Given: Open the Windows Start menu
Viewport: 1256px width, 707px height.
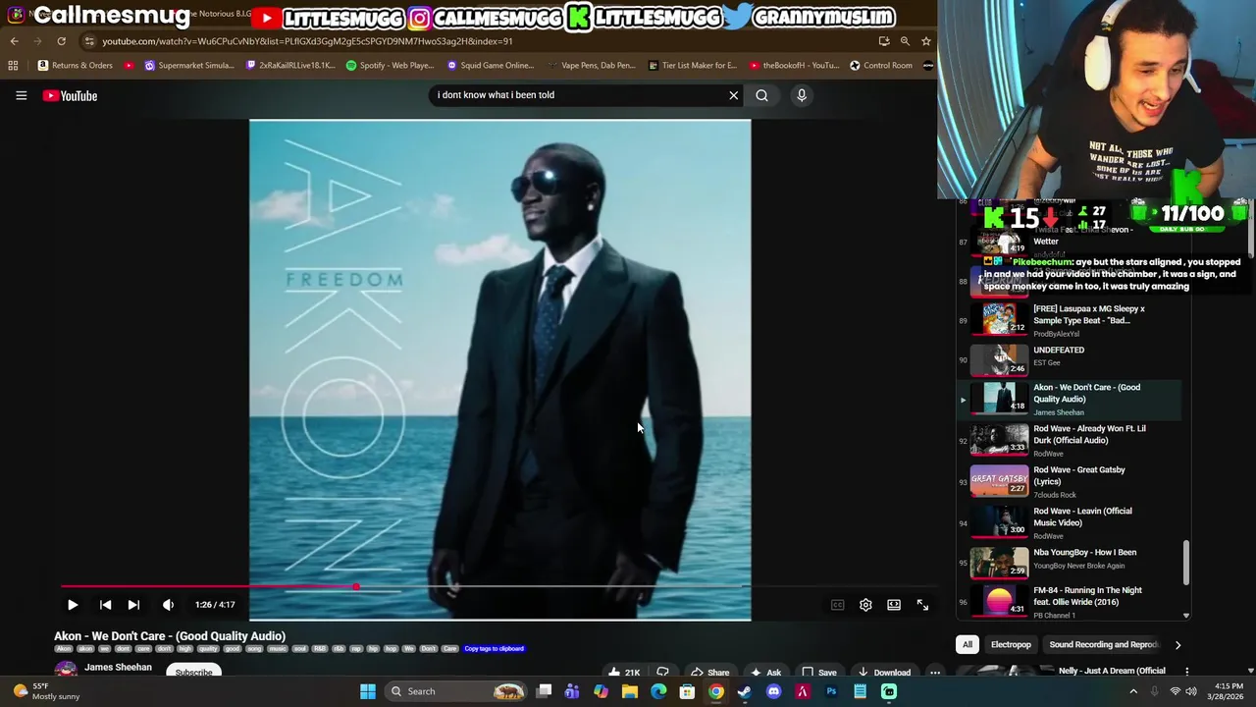Looking at the screenshot, I should click(368, 691).
